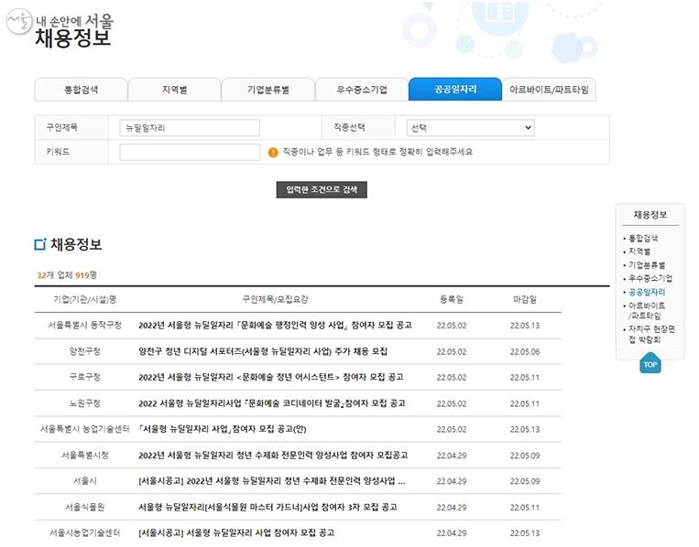This screenshot has width=699, height=547.
Task: Switch to 지역별 tab
Action: (x=174, y=90)
